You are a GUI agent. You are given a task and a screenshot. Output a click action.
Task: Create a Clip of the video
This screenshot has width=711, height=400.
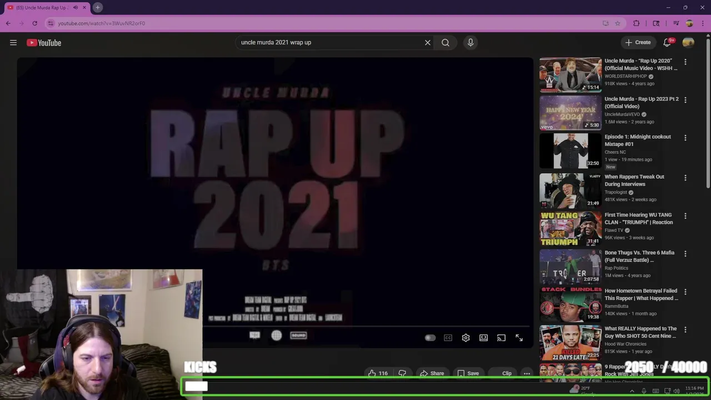pyautogui.click(x=503, y=373)
